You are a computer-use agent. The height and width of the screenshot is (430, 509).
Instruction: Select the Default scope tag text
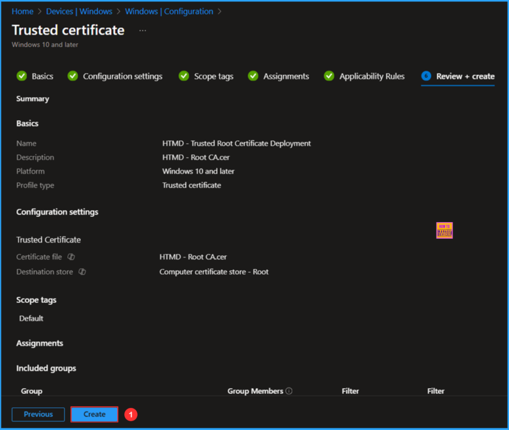[31, 318]
